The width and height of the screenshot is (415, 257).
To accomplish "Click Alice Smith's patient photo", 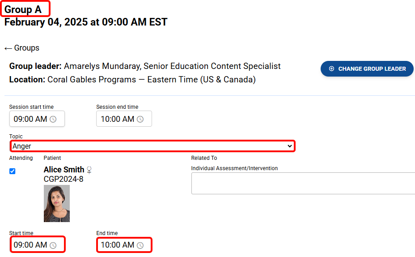I will [x=57, y=203].
